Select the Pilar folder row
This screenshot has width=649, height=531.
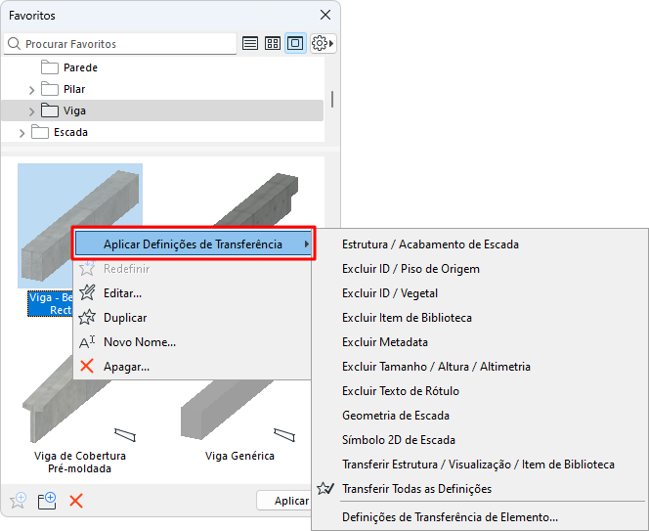(162, 89)
